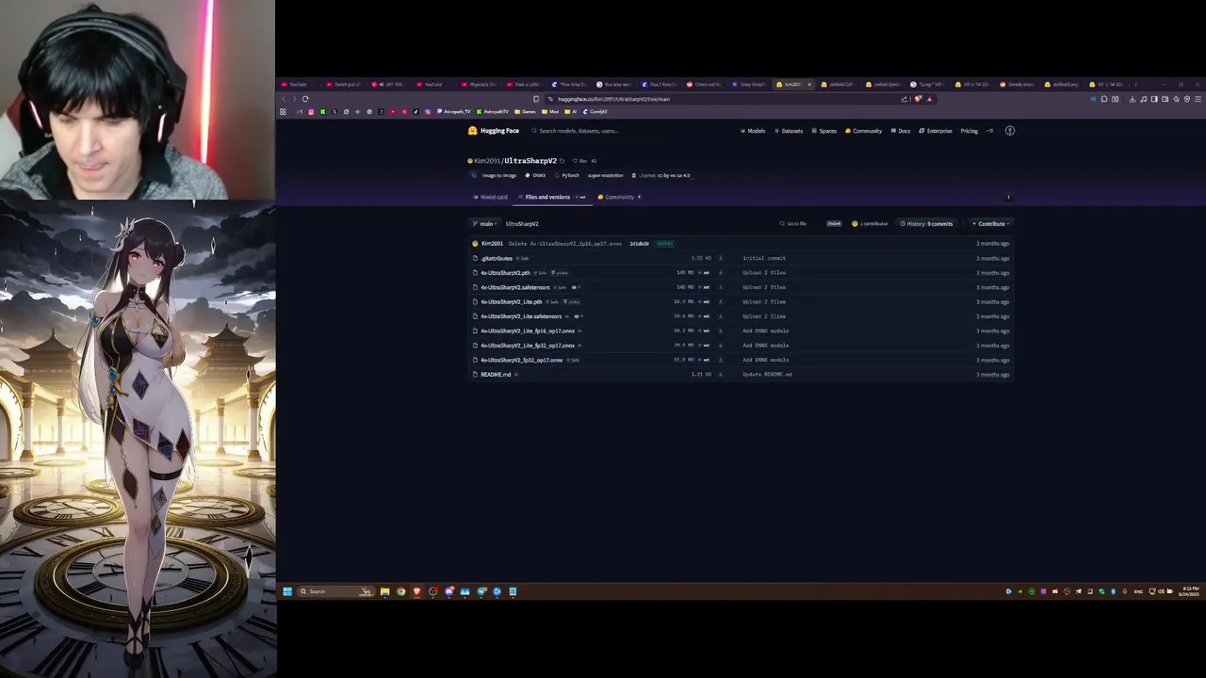Image resolution: width=1206 pixels, height=678 pixels.
Task: Open 4x-UltraSharpV2_Lite_fp32_op17.onnx file
Action: point(528,346)
